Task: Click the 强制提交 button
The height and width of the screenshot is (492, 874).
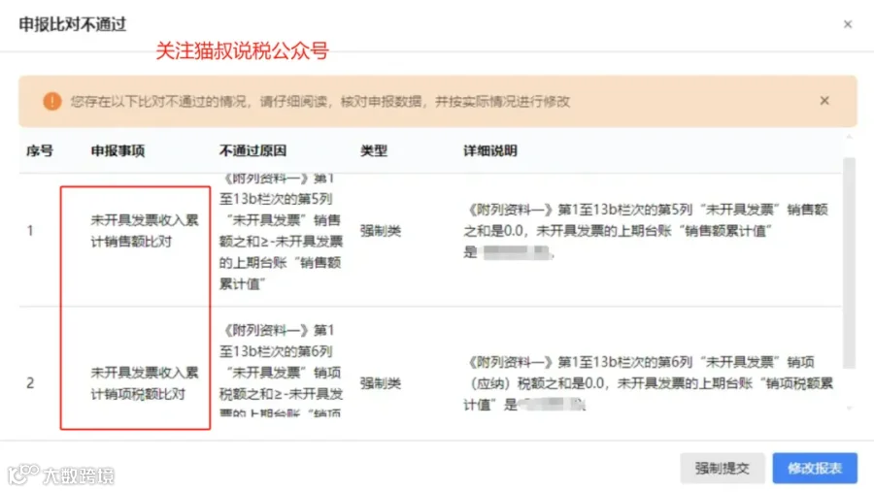Action: (x=722, y=468)
